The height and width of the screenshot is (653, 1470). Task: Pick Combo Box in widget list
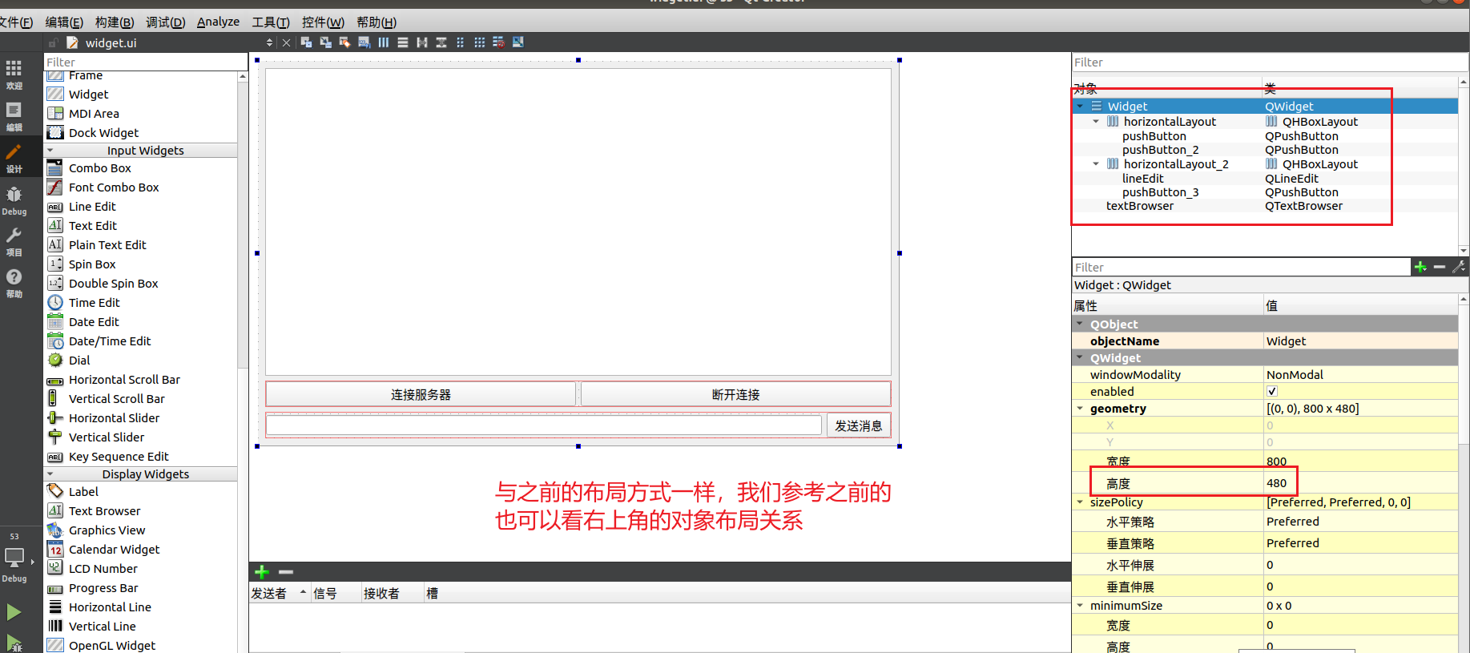99,168
